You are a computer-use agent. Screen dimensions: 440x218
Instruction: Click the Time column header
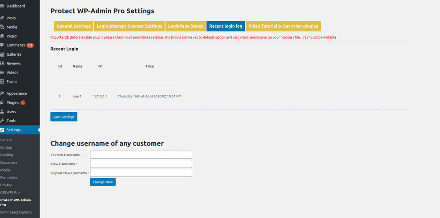(150, 66)
